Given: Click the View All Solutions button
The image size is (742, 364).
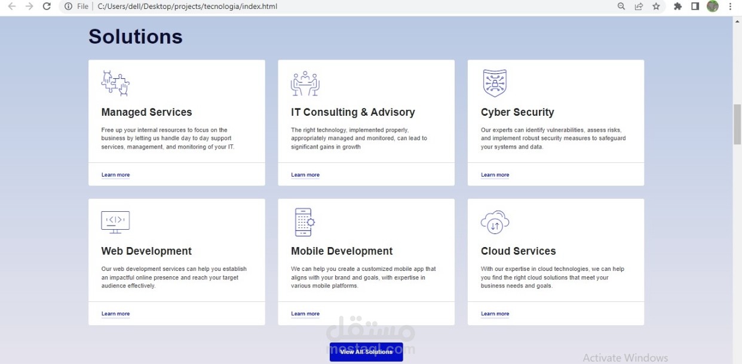Looking at the screenshot, I should coord(366,352).
